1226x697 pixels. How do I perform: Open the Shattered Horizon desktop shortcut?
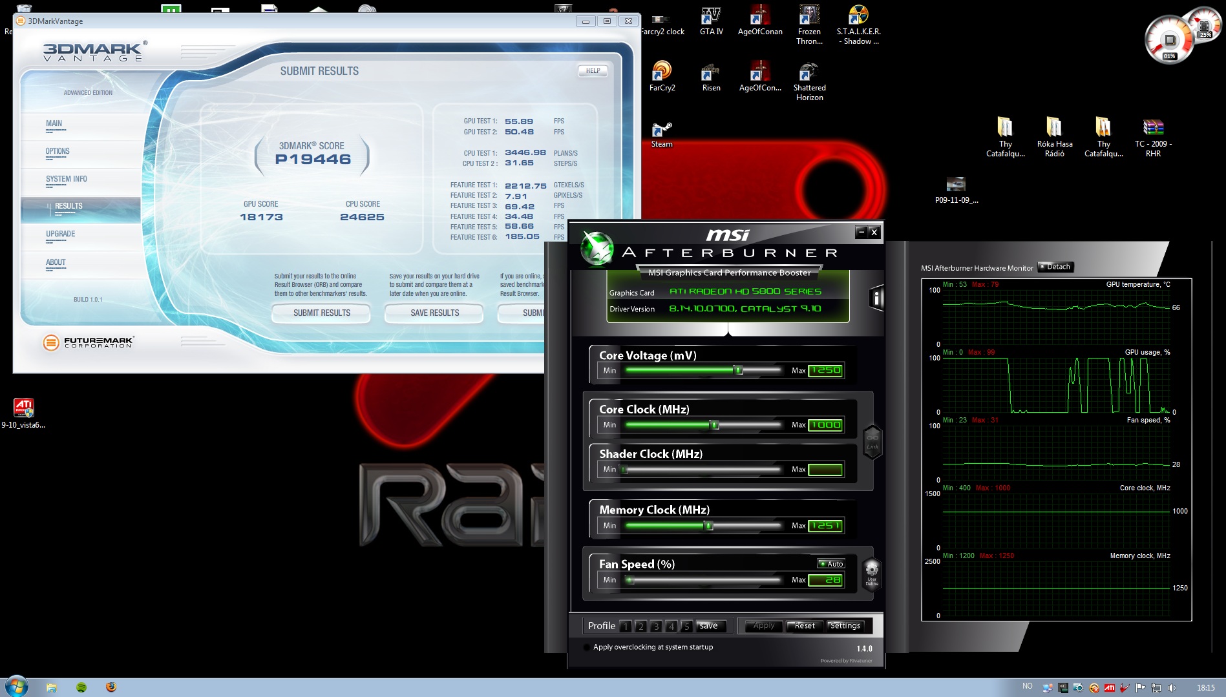809,81
